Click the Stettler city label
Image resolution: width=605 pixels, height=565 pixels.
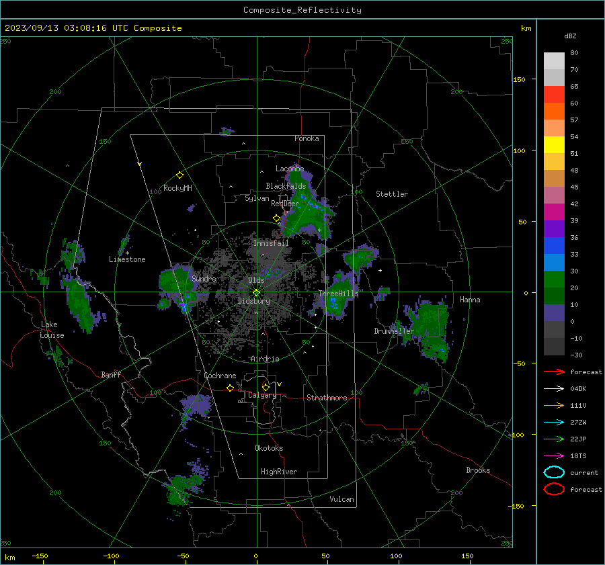click(x=392, y=194)
